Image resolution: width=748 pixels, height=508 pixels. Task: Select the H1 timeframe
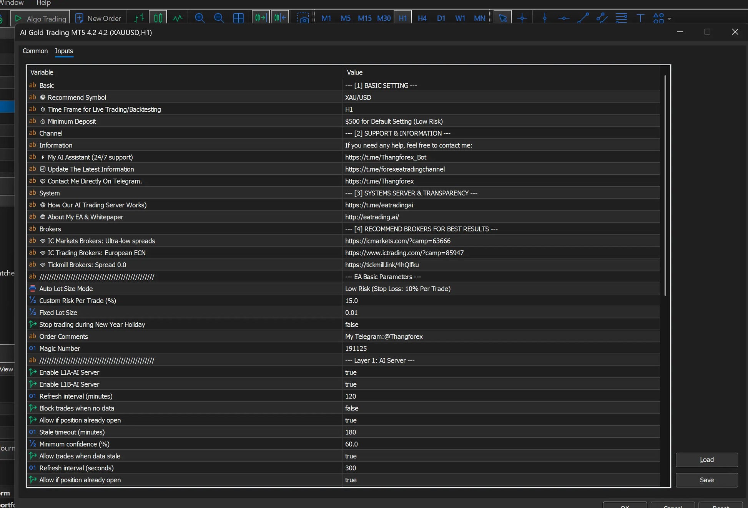[x=403, y=18]
